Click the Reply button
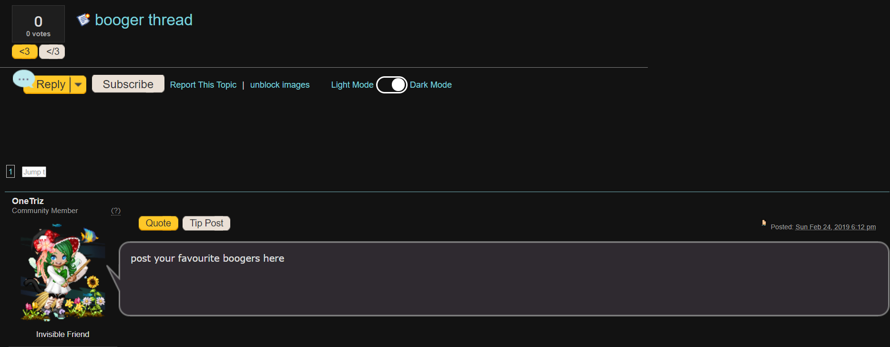This screenshot has width=890, height=347. [x=51, y=85]
